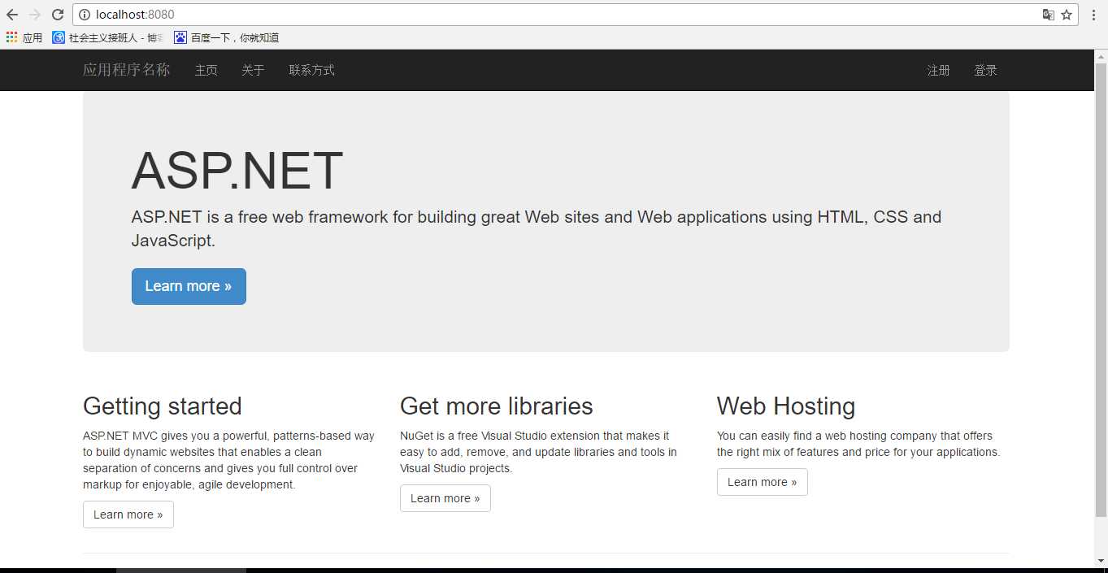Open the 应用 apps shortcut
Image resolution: width=1108 pixels, height=573 pixels.
pyautogui.click(x=24, y=37)
